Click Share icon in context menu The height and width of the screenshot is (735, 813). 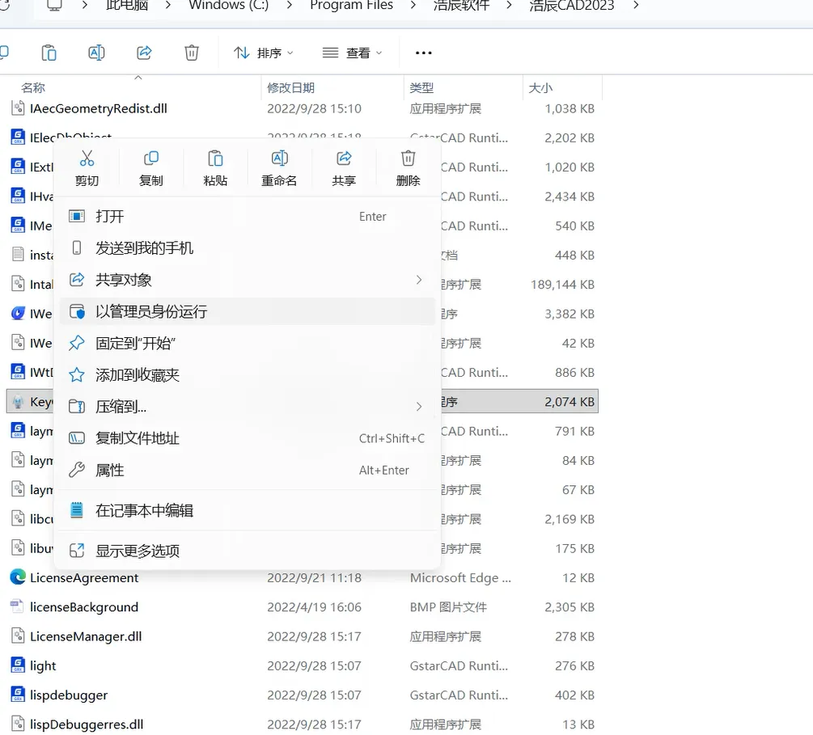click(344, 158)
